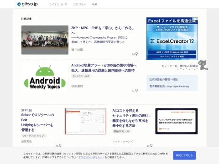The height and width of the screenshot is (164, 219).
Task: Select the 機械学習・AI category tag
Action: (121, 131)
